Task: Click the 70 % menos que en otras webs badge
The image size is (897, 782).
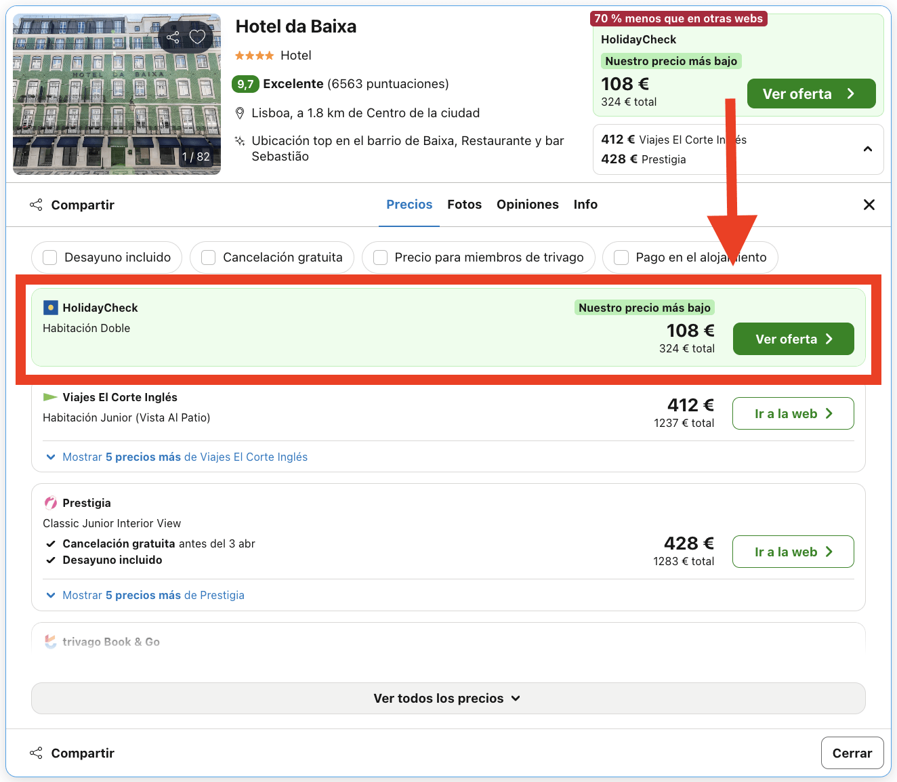Action: (679, 19)
